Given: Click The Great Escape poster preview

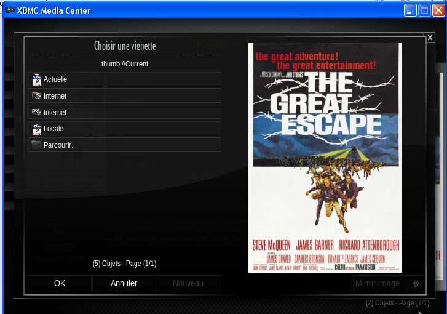Looking at the screenshot, I should 325,158.
